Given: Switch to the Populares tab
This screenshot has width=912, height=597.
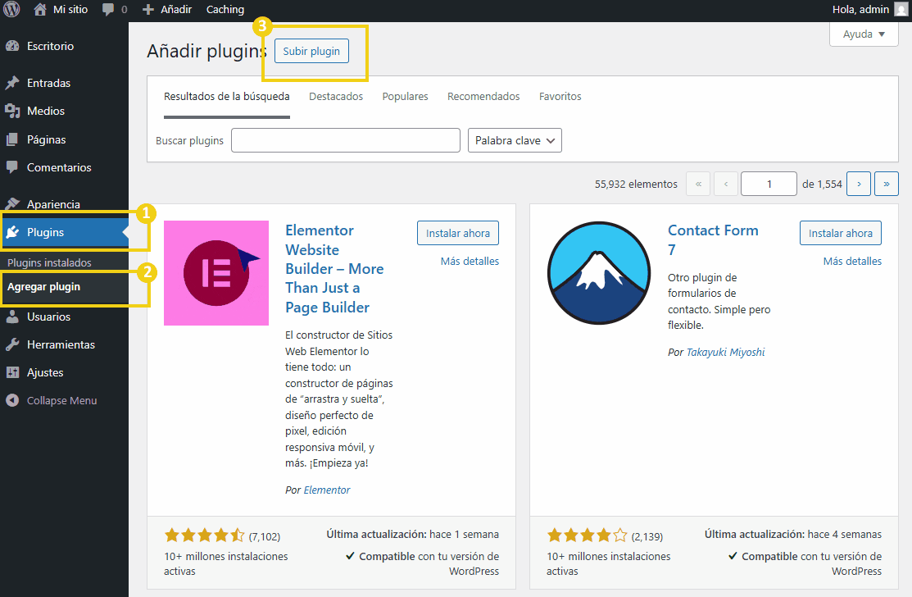Looking at the screenshot, I should click(x=405, y=97).
